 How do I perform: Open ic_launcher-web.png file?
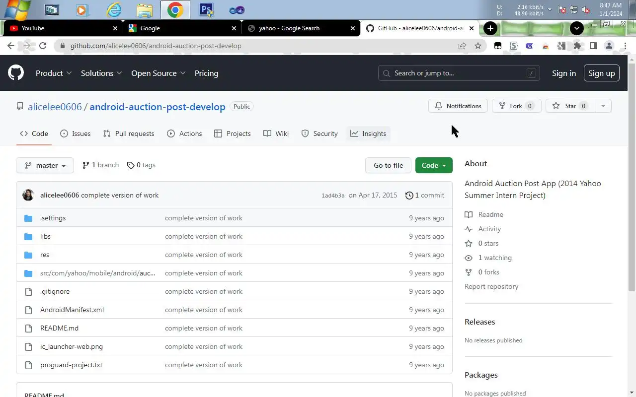pos(72,346)
